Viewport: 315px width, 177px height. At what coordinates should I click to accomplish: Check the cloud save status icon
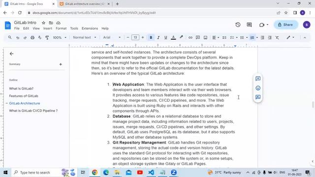coord(58,23)
